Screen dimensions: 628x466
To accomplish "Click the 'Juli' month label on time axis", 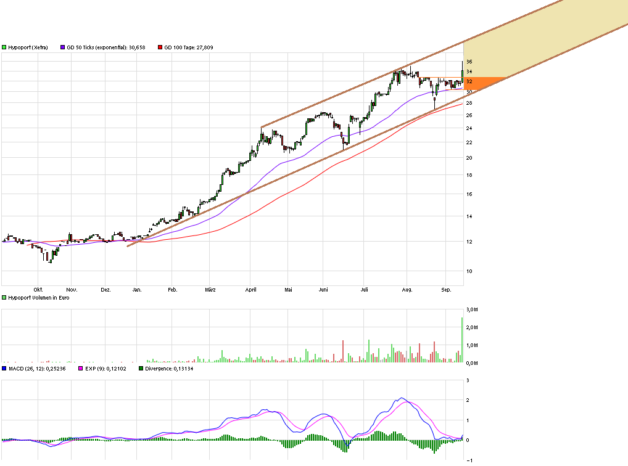I will tap(364, 290).
